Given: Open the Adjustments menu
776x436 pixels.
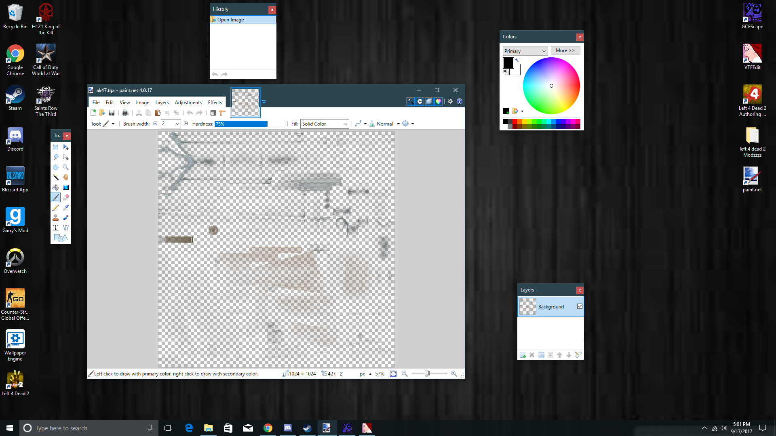Looking at the screenshot, I should point(188,103).
